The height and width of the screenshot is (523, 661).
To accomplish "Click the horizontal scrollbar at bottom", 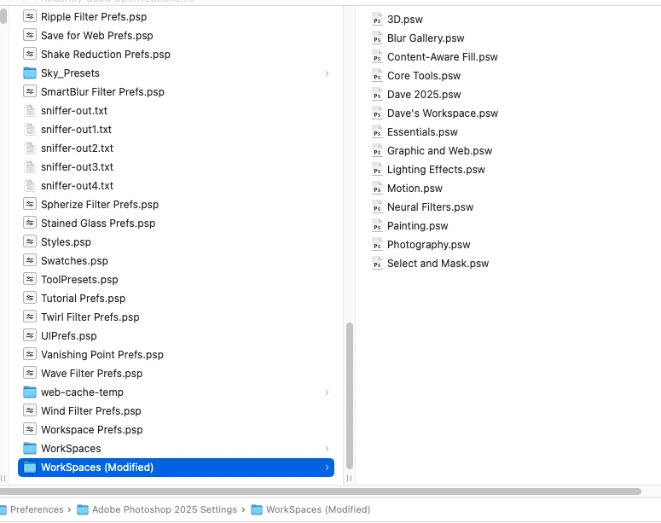I will pyautogui.click(x=321, y=491).
